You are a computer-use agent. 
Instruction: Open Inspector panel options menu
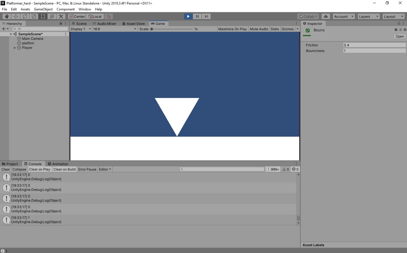403,23
